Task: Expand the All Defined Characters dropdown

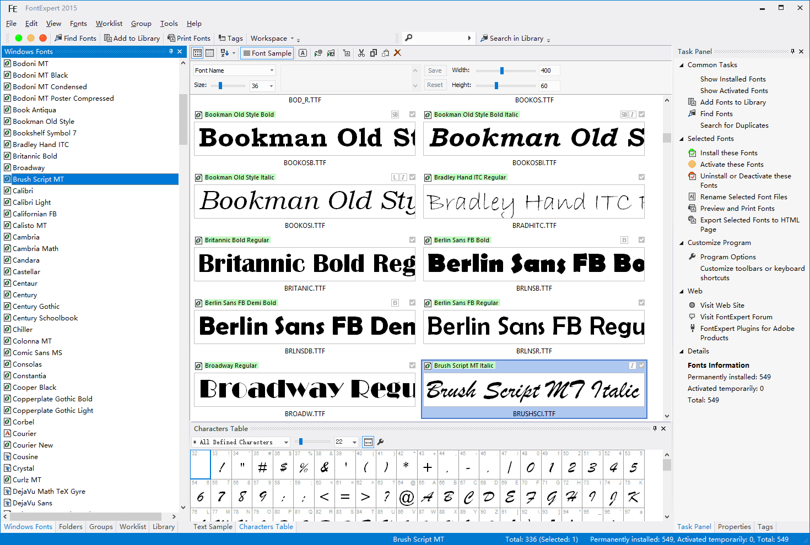Action: tap(286, 442)
